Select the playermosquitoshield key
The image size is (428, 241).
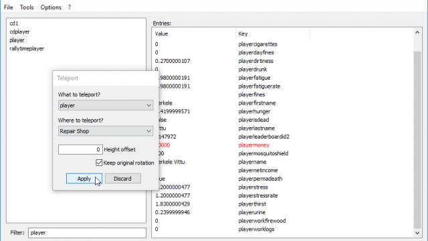point(263,153)
